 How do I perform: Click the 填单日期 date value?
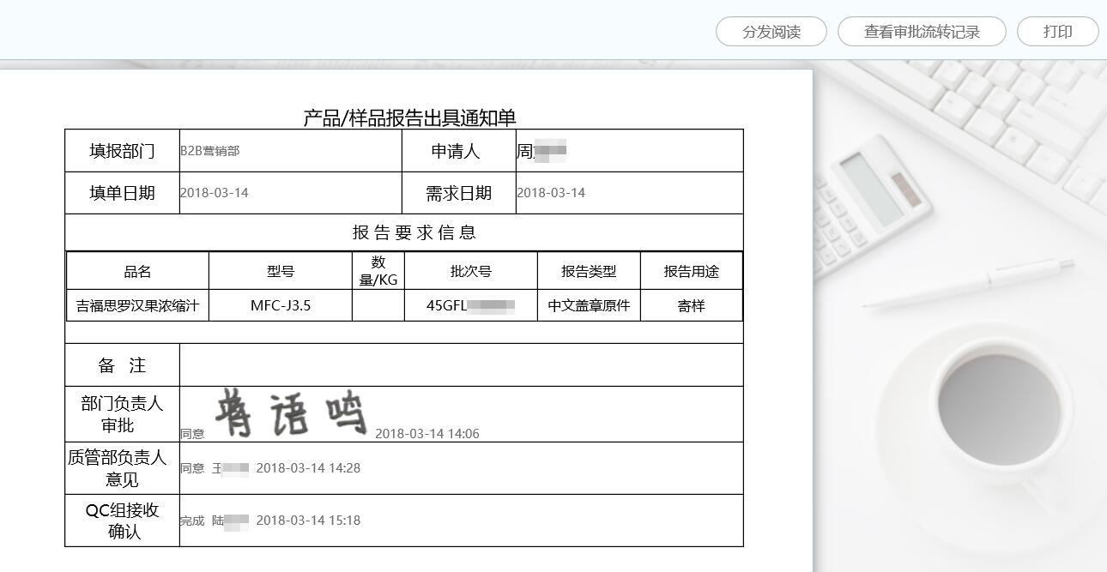(215, 193)
